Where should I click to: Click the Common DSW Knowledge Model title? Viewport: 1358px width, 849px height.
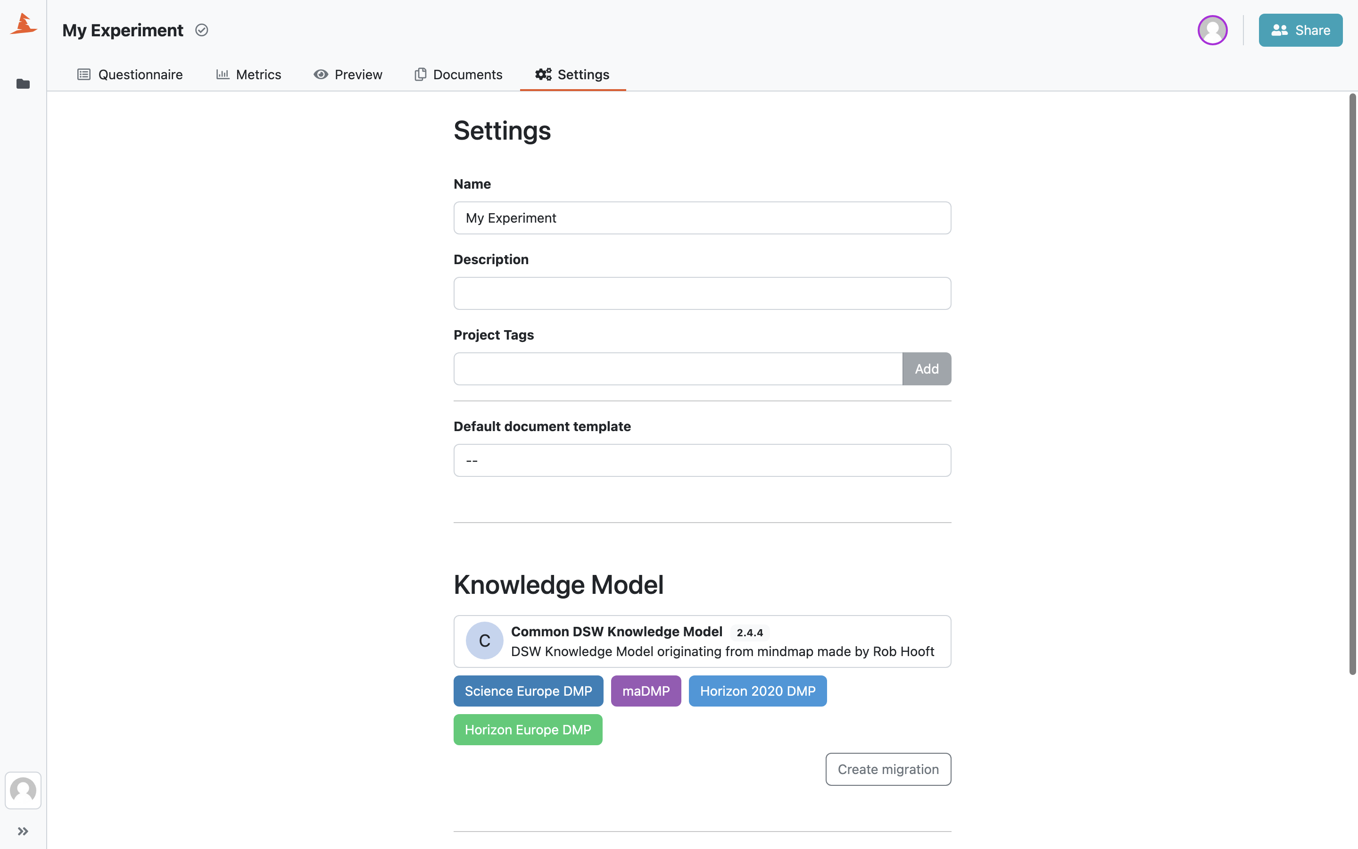point(616,632)
